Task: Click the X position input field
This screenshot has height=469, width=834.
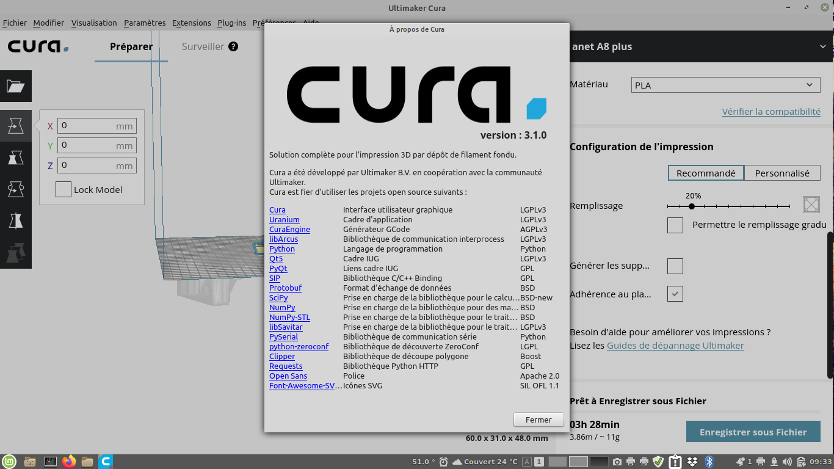Action: tap(97, 126)
